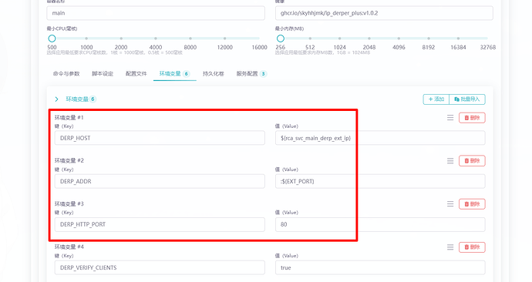Click value field with rca_svc_main_derp_ext_ip
This screenshot has height=282, width=532.
pyautogui.click(x=380, y=138)
